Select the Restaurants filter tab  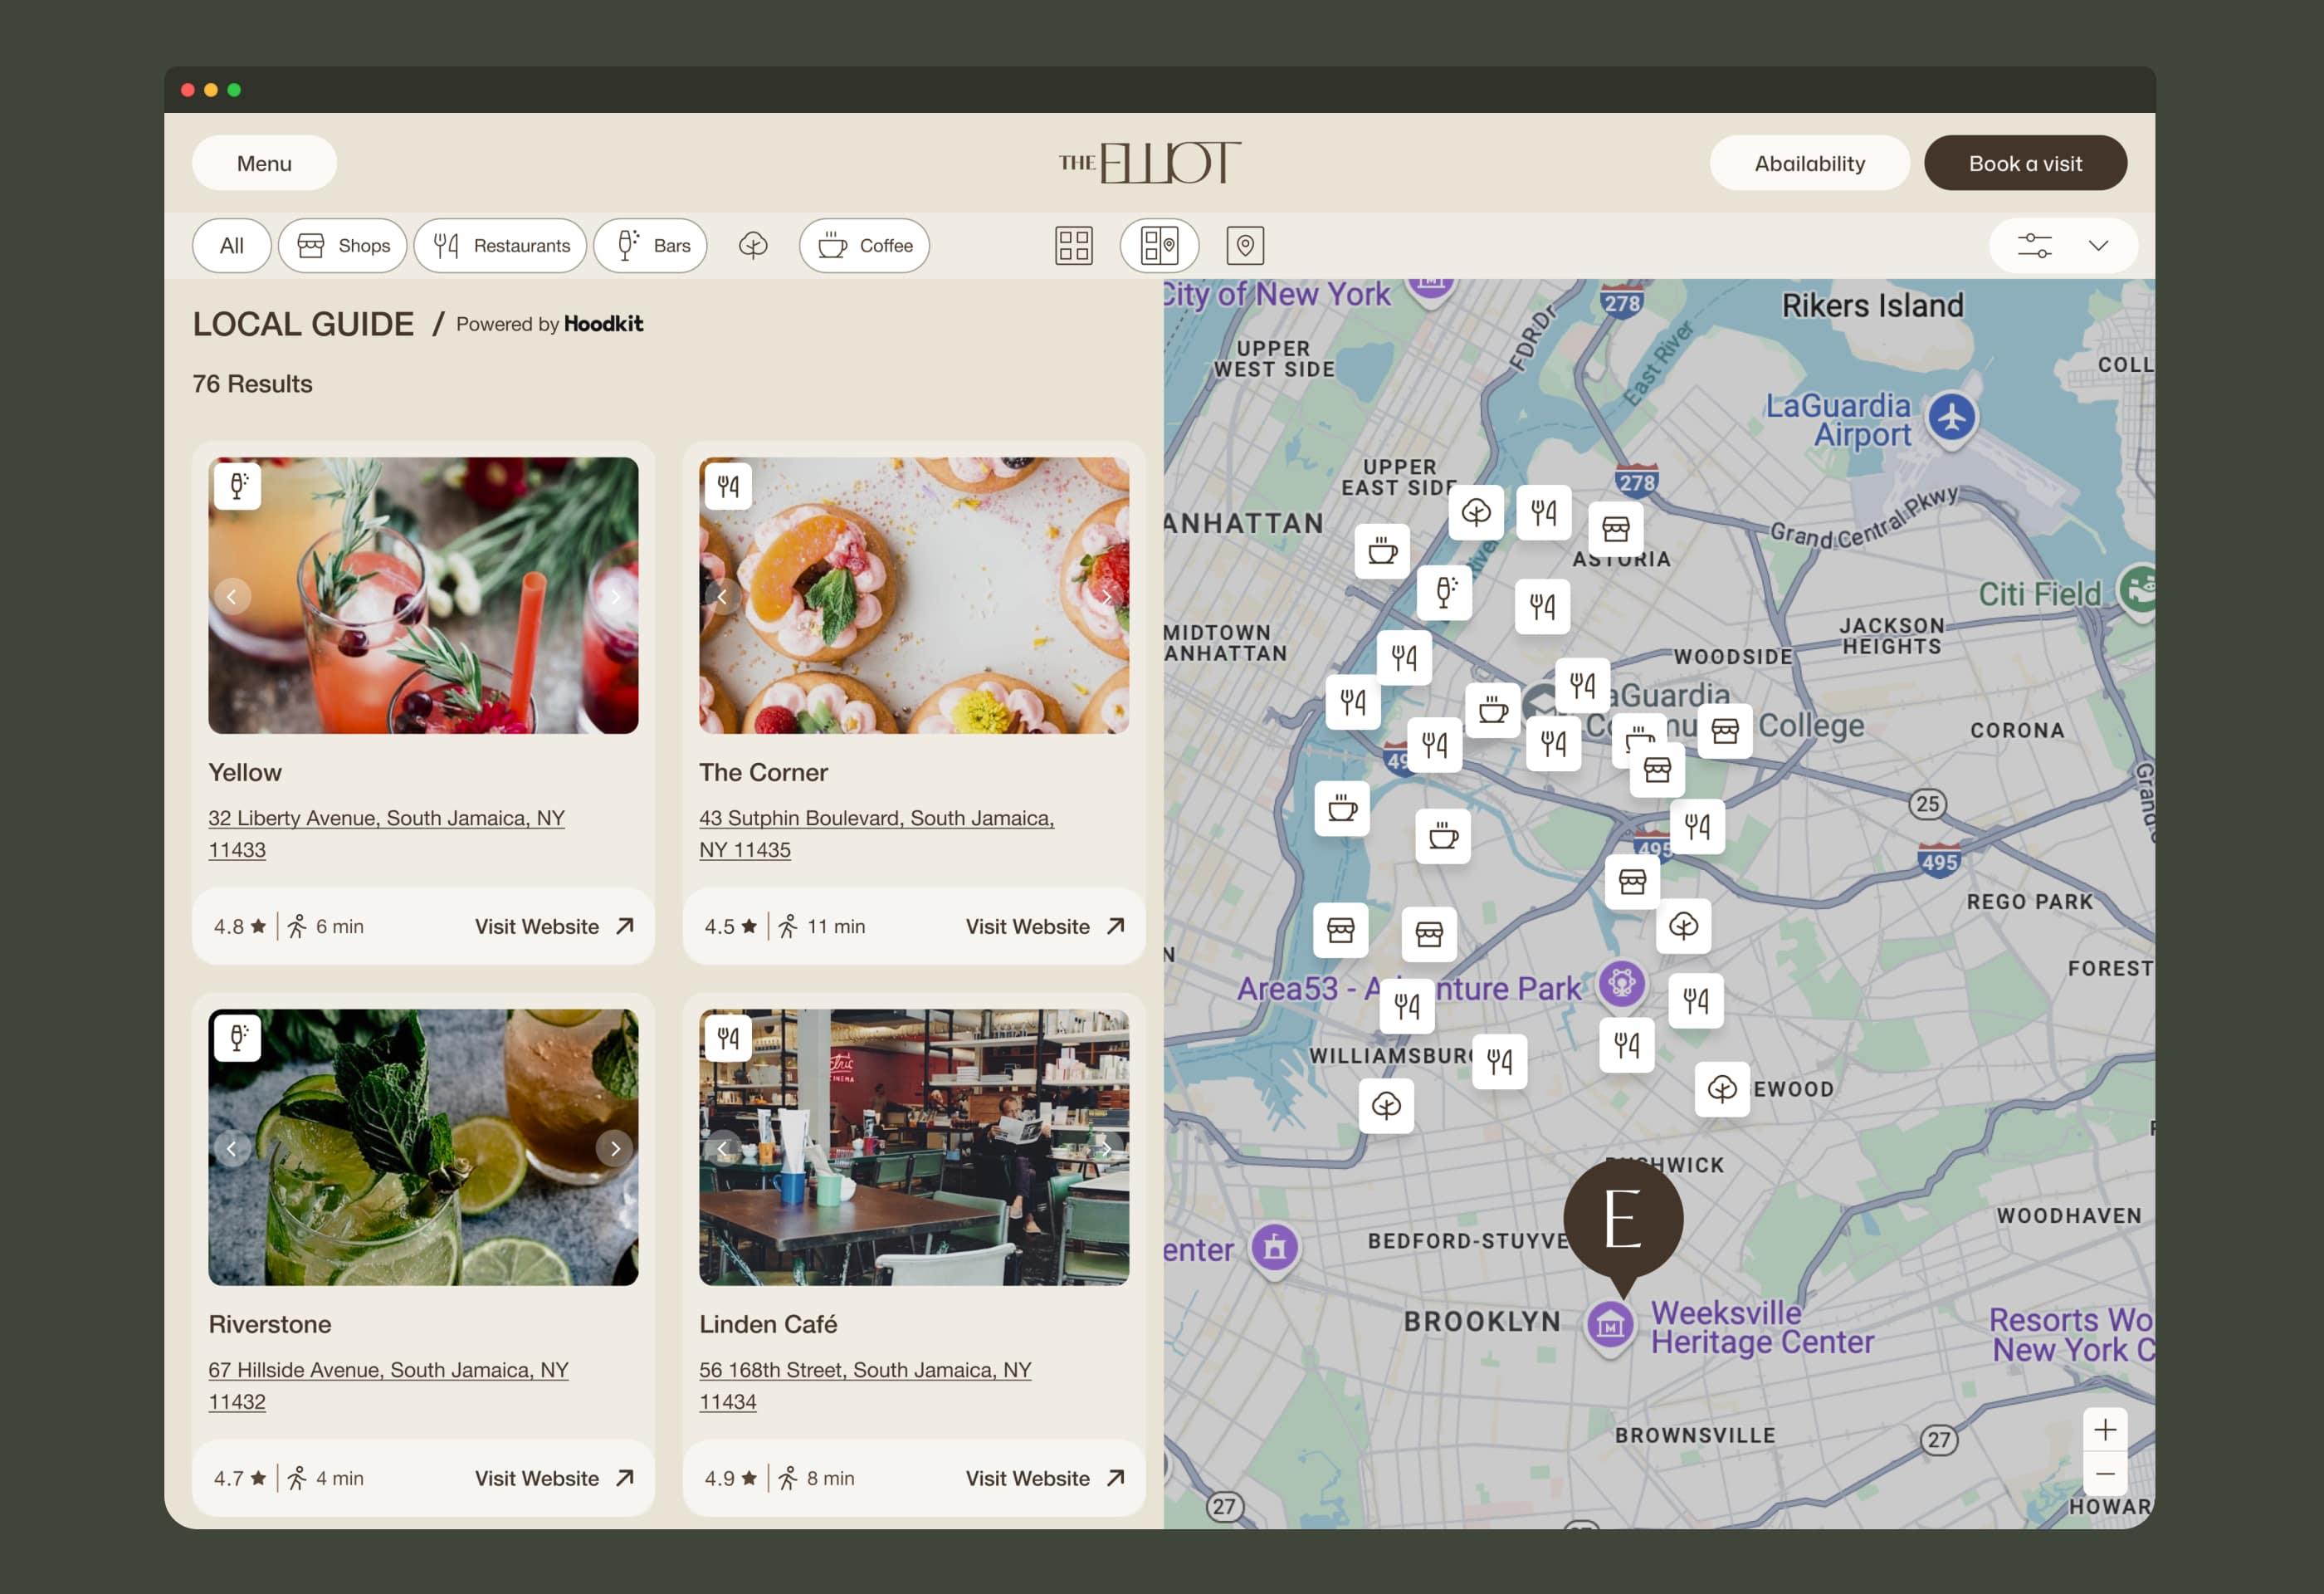(x=500, y=245)
